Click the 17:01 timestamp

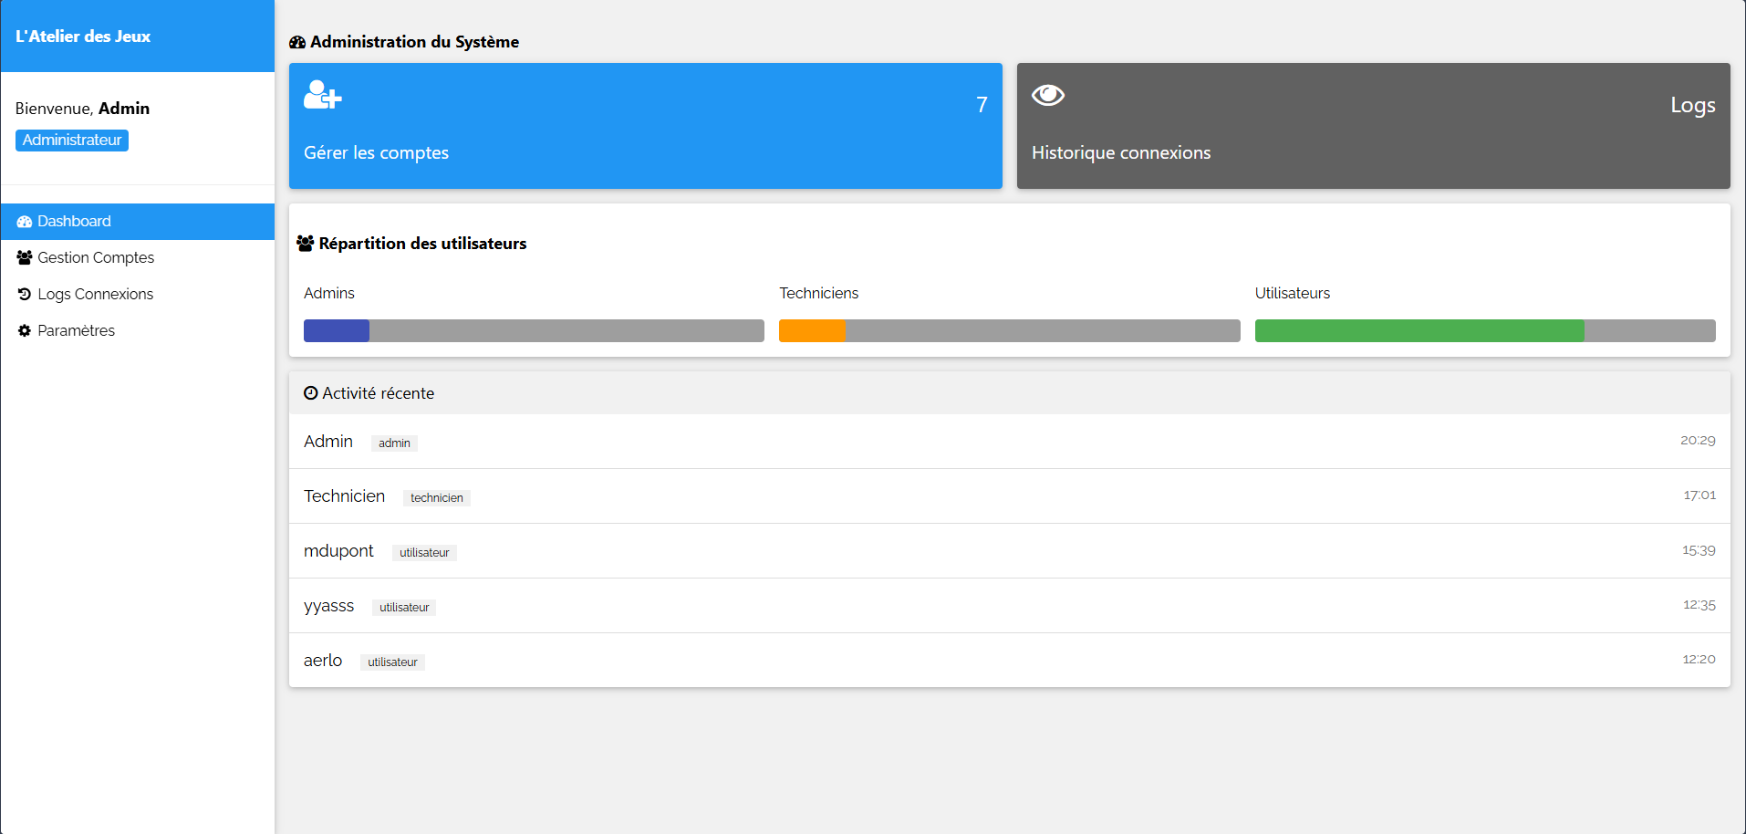pyautogui.click(x=1699, y=495)
